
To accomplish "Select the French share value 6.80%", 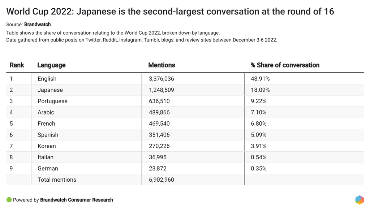I will [258, 124].
